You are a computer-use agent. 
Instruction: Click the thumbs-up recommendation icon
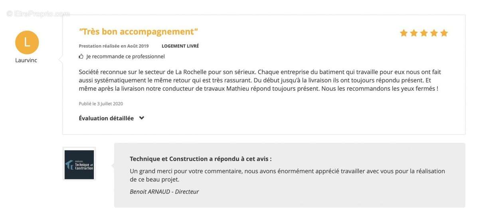[81, 56]
